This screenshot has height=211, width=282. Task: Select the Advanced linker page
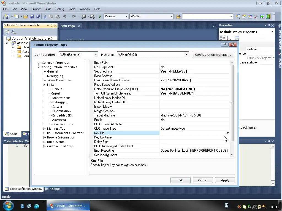(x=59, y=120)
